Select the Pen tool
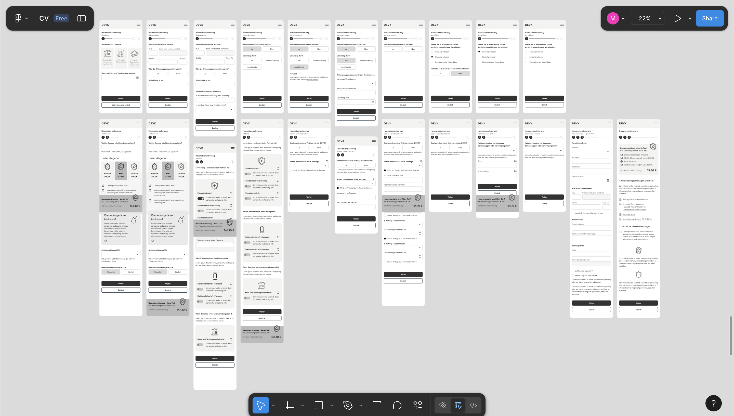 coord(348,405)
